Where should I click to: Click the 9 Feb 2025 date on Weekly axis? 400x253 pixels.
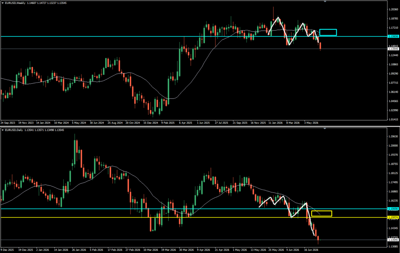coord(168,123)
